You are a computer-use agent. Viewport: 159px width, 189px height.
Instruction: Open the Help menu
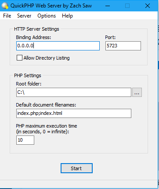67,16
